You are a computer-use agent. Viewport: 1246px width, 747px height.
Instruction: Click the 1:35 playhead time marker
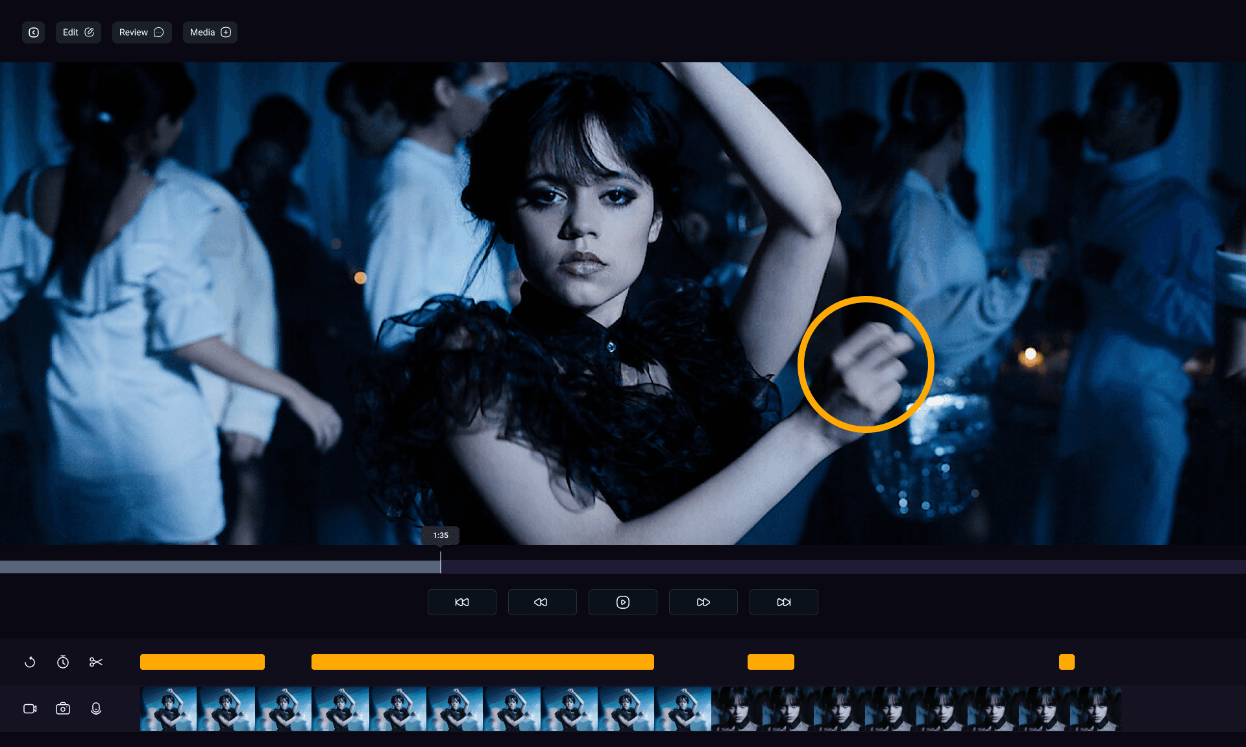click(x=441, y=535)
